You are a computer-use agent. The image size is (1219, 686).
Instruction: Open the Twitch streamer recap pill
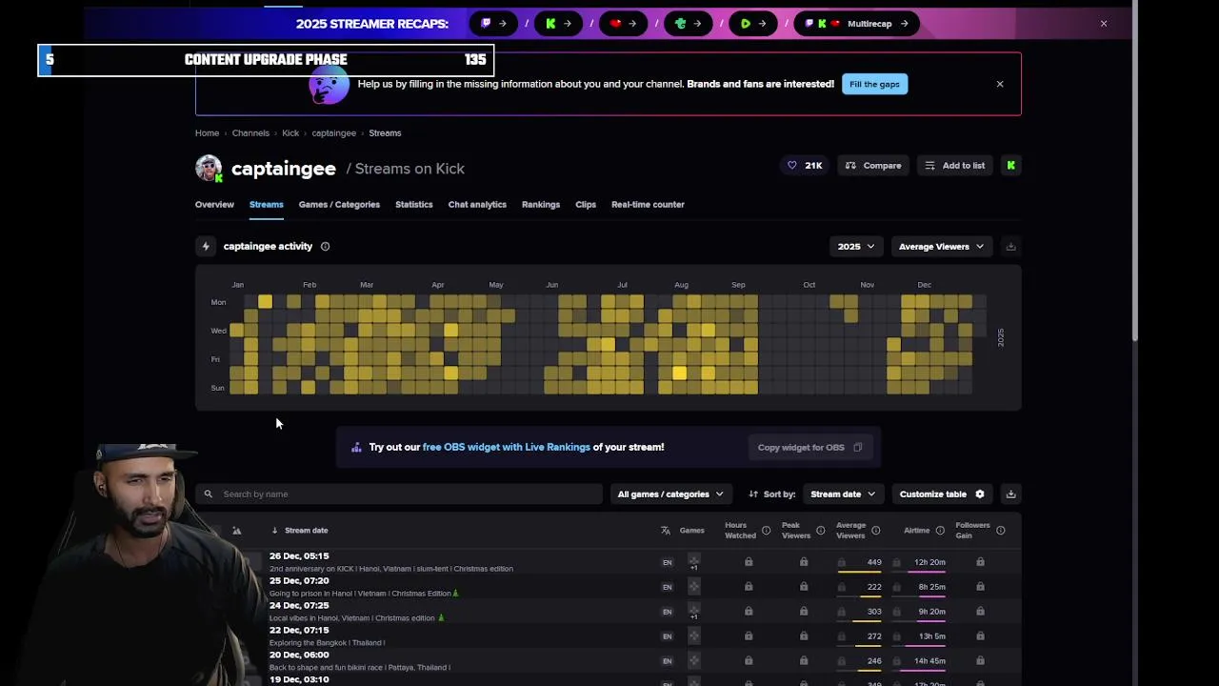[x=494, y=24]
